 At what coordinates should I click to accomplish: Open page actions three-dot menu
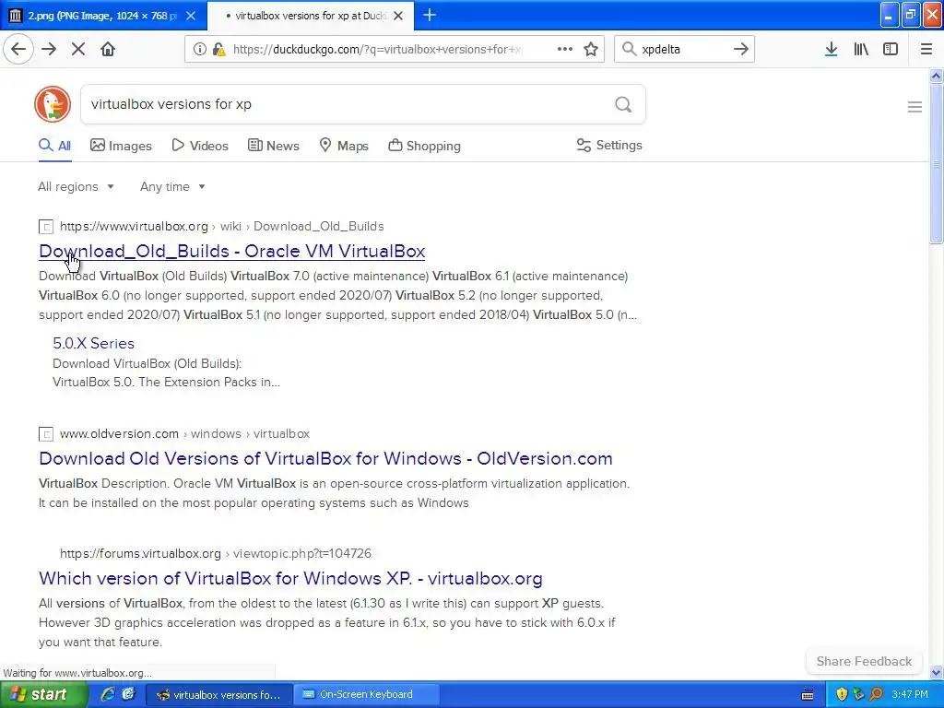pyautogui.click(x=565, y=49)
